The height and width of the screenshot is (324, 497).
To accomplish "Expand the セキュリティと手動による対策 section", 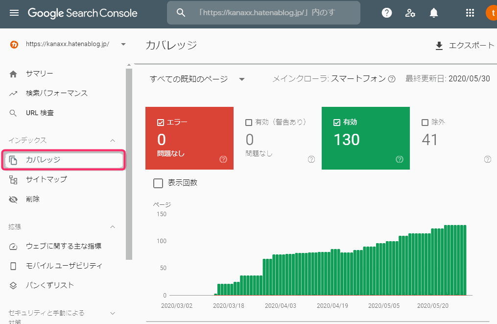I will (x=113, y=313).
